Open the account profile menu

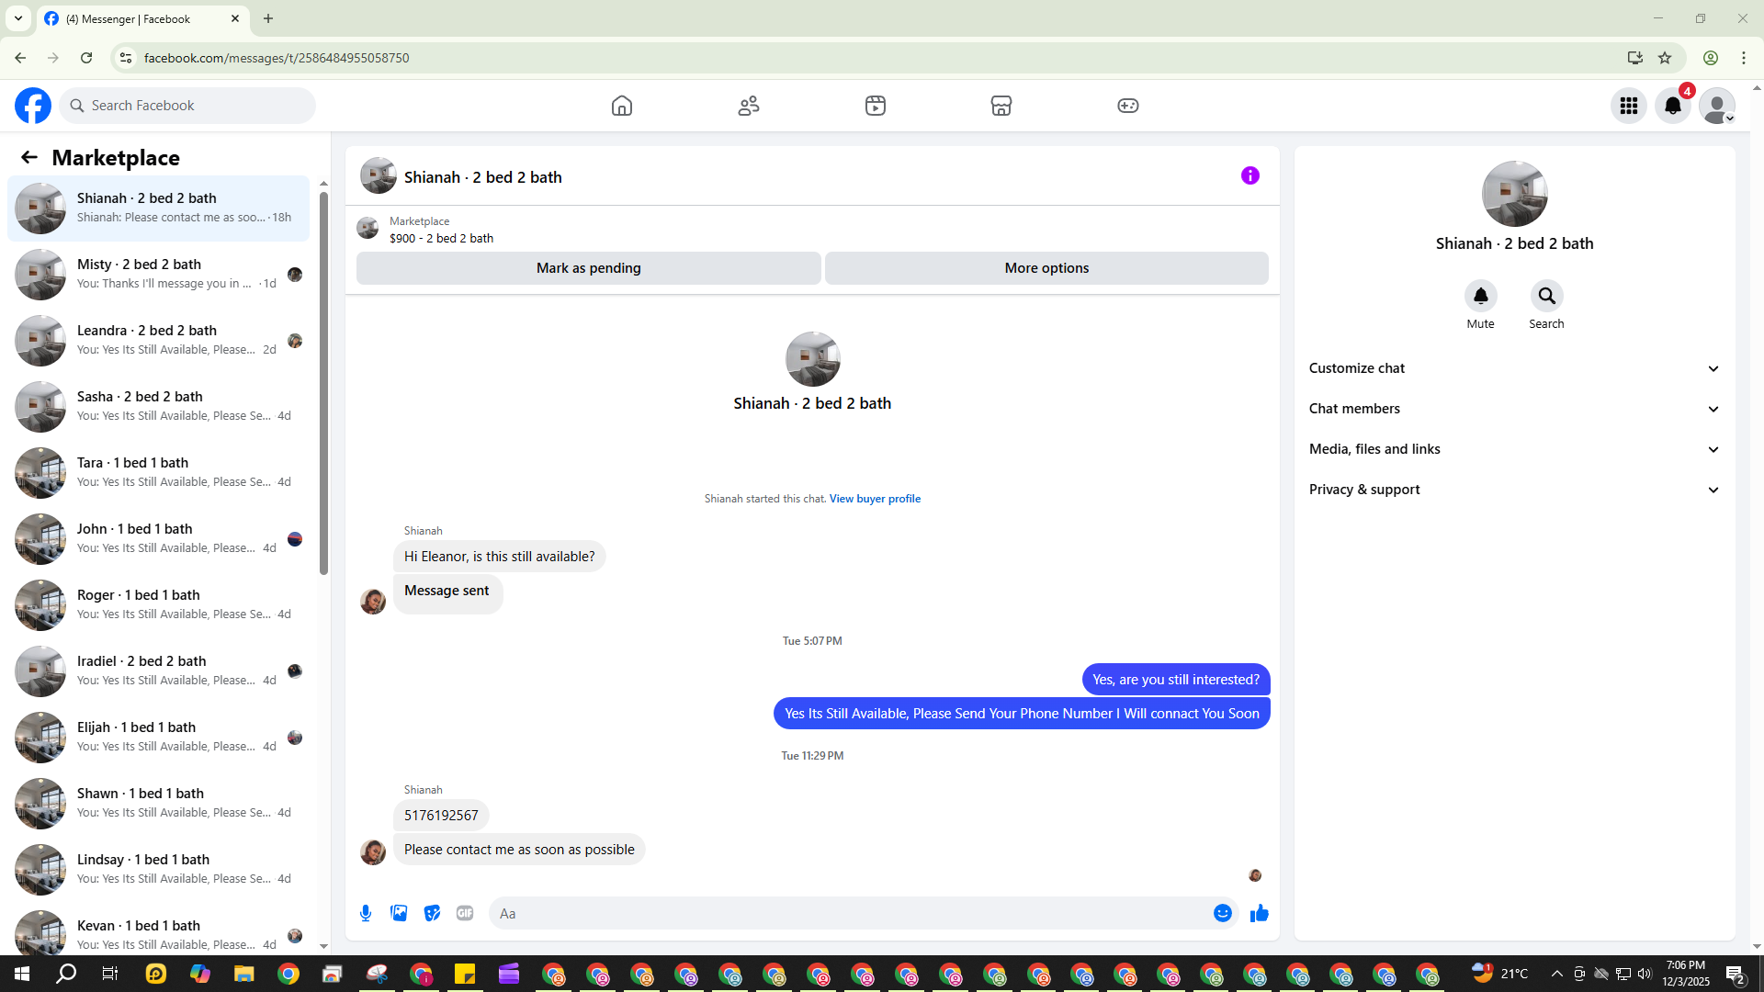[1717, 106]
